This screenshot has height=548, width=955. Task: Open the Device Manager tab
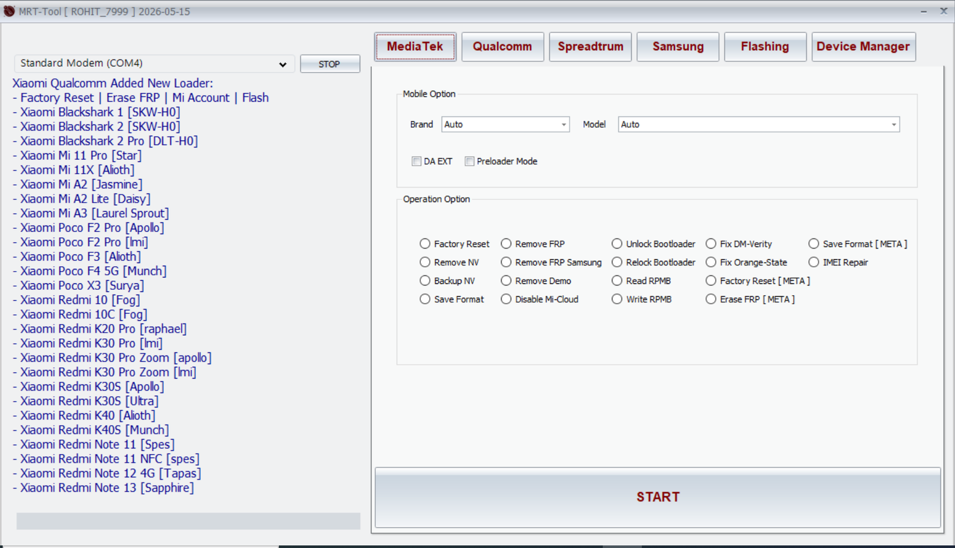(x=863, y=46)
